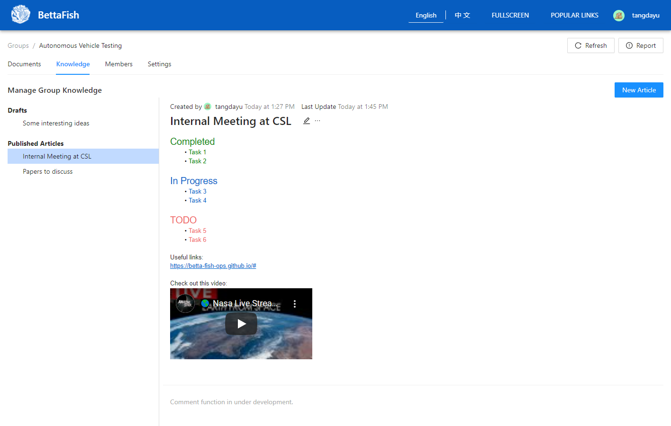This screenshot has height=426, width=671.
Task: Toggle FULLSCREEN mode
Action: (510, 15)
